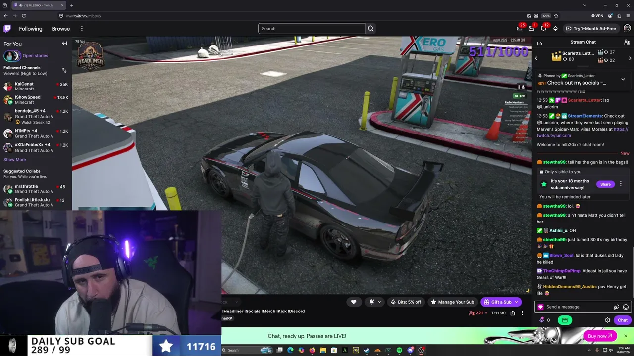Show previous gifter leaderboard entry

(536, 58)
